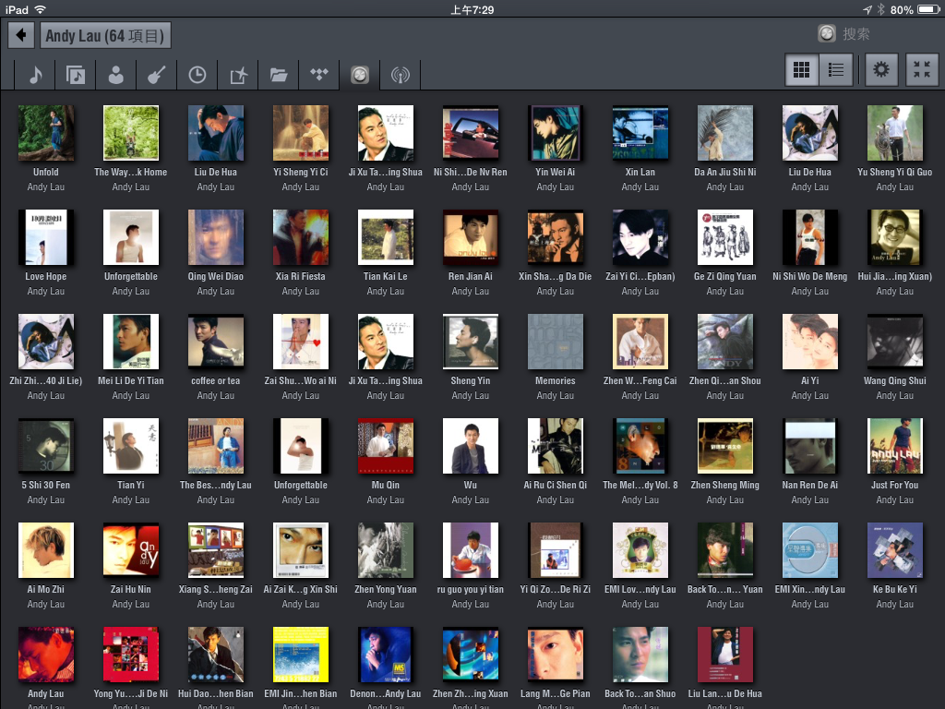Open the Folders browser icon

(279, 75)
